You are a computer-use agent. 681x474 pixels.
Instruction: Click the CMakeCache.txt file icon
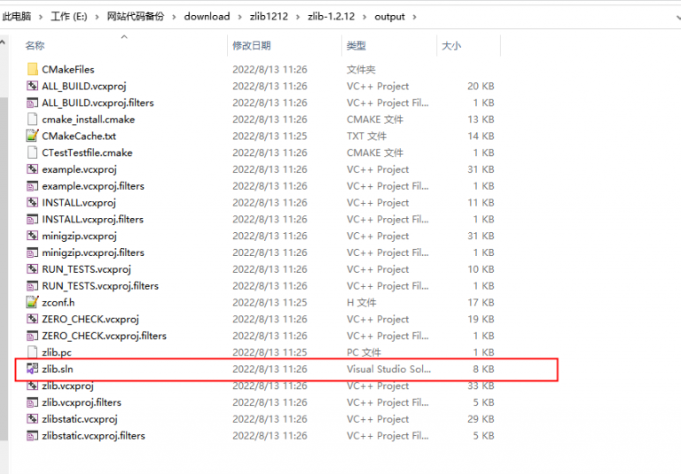coord(33,136)
